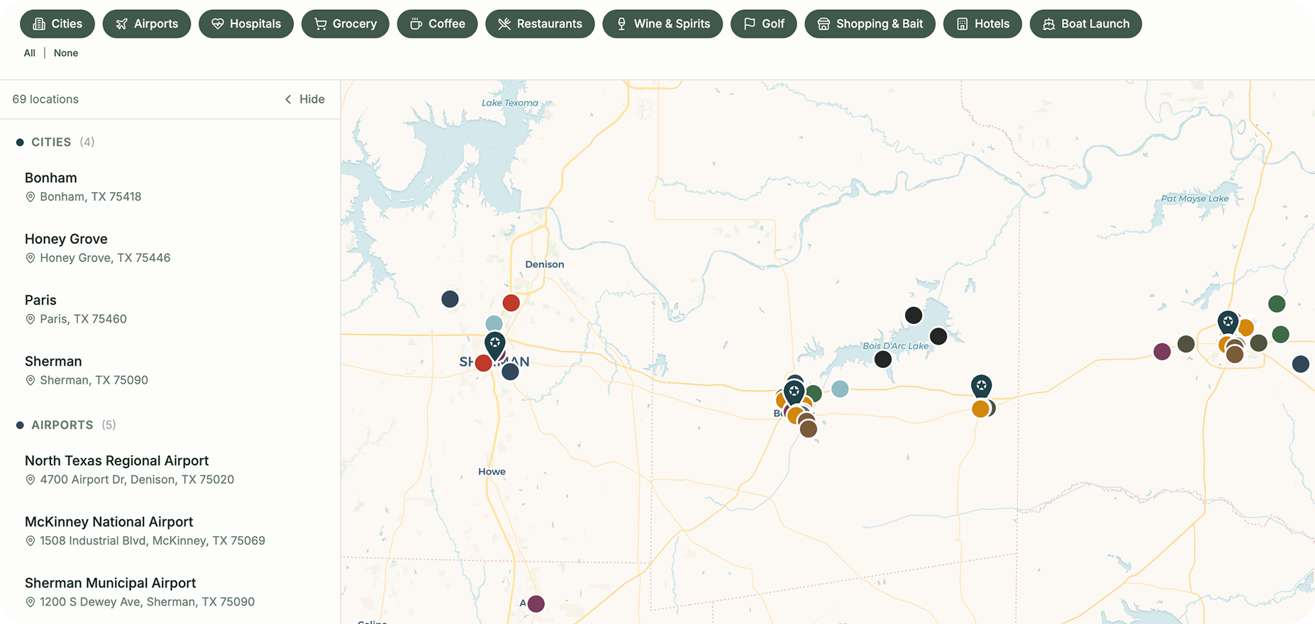The height and width of the screenshot is (624, 1315).
Task: Click the Paris city star pin
Action: tap(1228, 322)
